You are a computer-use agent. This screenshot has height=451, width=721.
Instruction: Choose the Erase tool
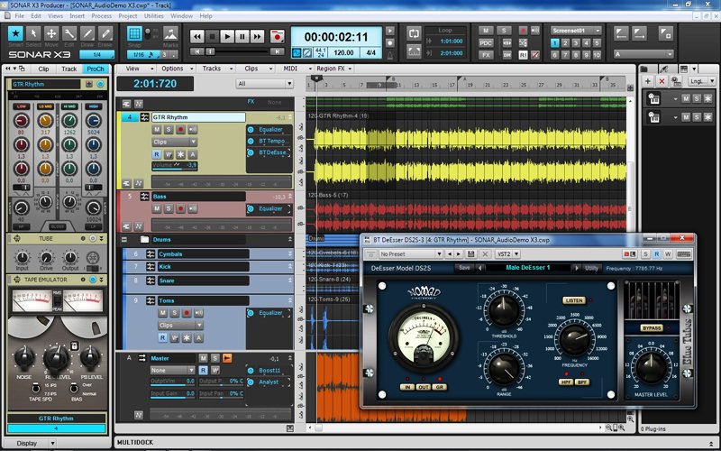(x=105, y=33)
